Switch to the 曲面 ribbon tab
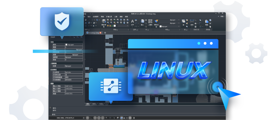 tap(121, 16)
